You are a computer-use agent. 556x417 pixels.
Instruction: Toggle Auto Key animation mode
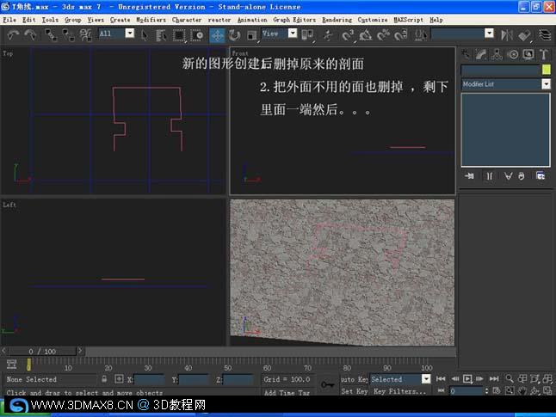(355, 379)
